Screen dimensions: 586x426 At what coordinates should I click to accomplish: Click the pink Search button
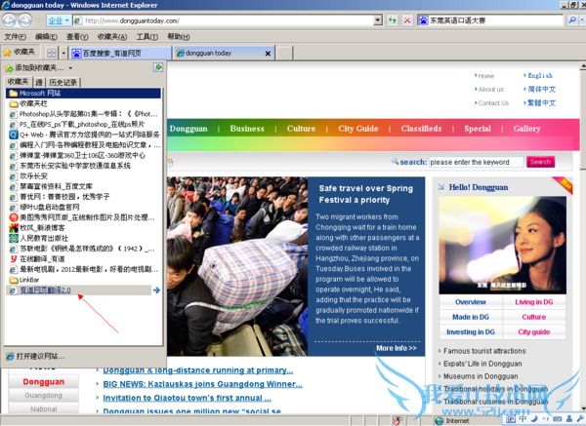[540, 162]
